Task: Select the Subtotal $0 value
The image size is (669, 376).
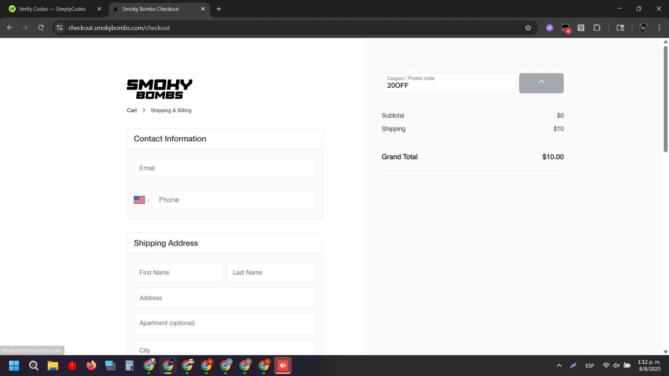Action: (560, 115)
